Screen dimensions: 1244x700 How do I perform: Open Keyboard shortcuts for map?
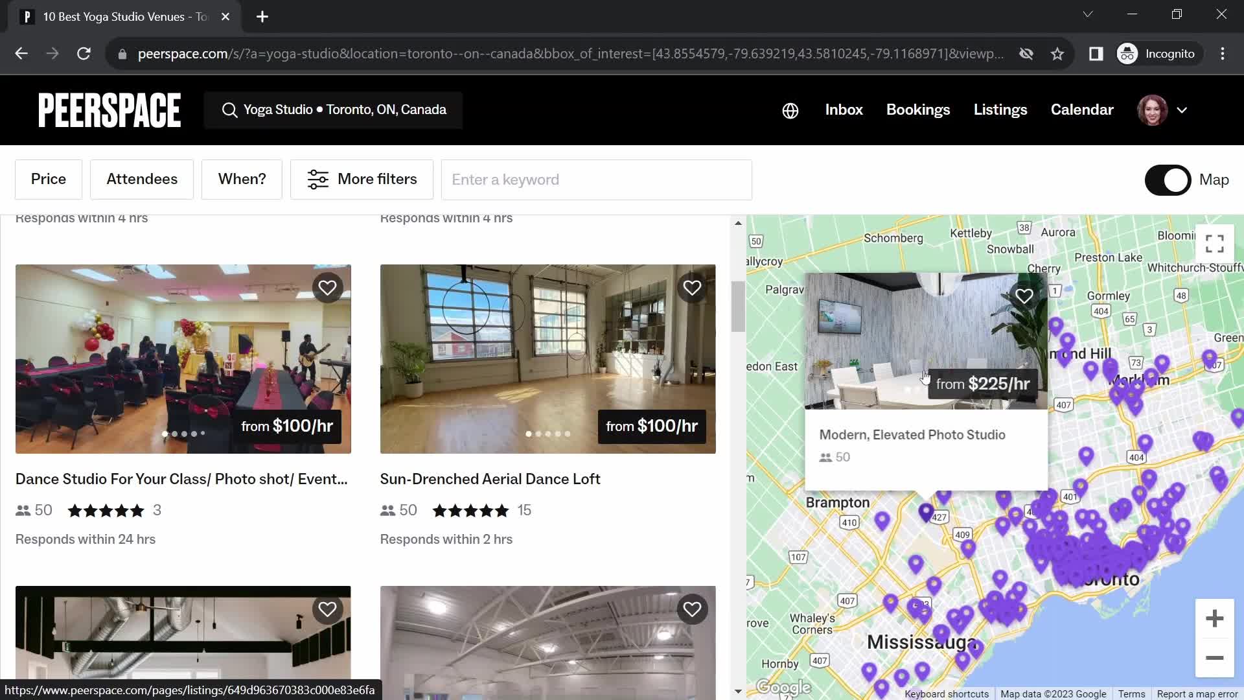(x=947, y=694)
